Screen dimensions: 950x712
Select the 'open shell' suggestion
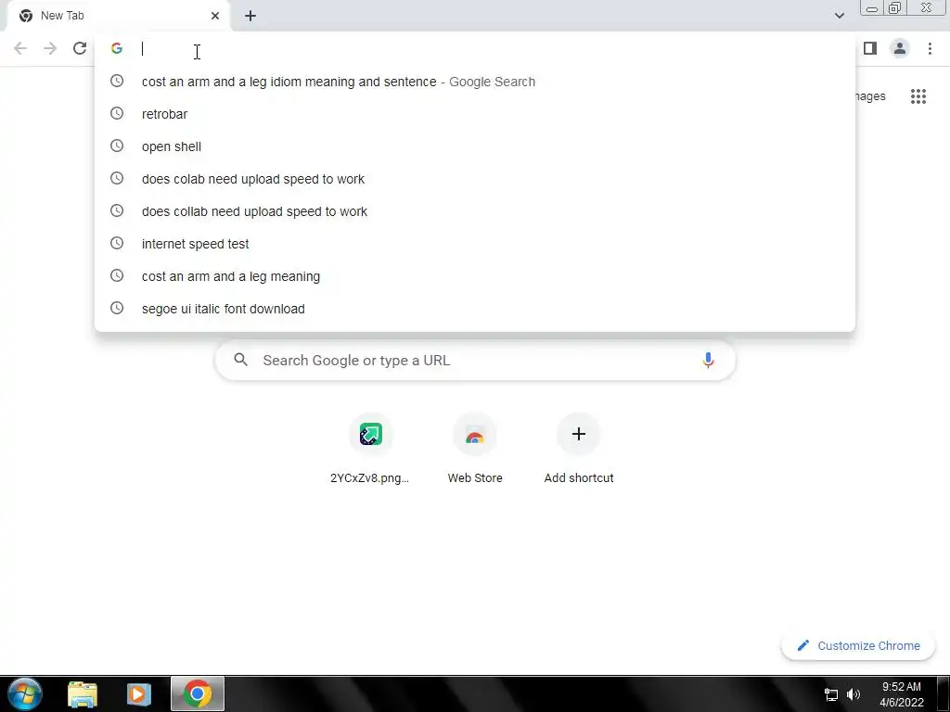click(475, 146)
